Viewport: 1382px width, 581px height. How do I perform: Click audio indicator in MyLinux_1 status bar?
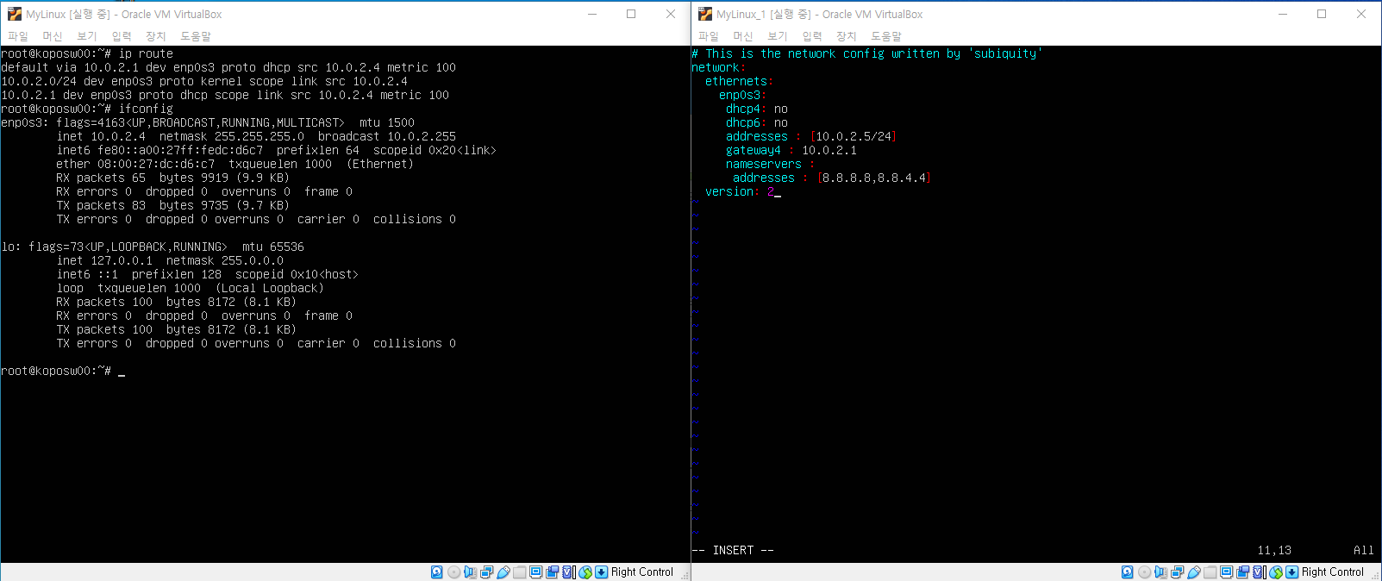[x=1160, y=572]
